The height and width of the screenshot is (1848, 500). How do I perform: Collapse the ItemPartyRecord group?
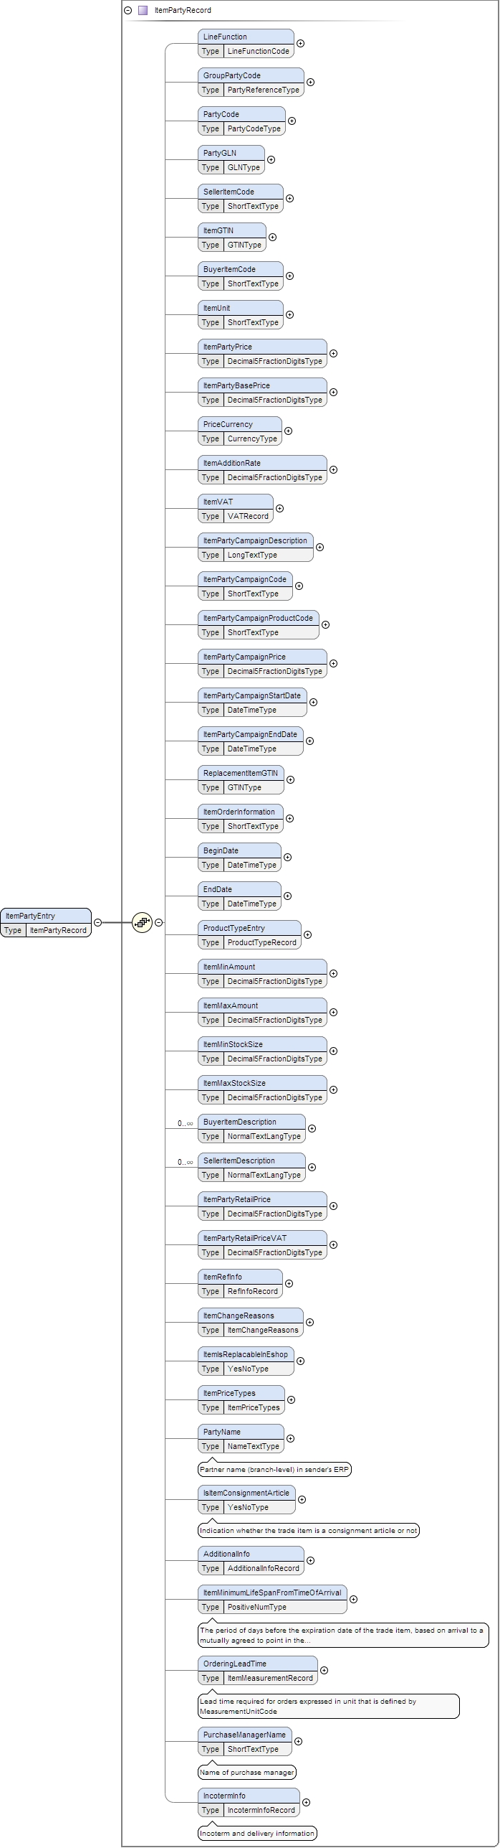tap(128, 10)
